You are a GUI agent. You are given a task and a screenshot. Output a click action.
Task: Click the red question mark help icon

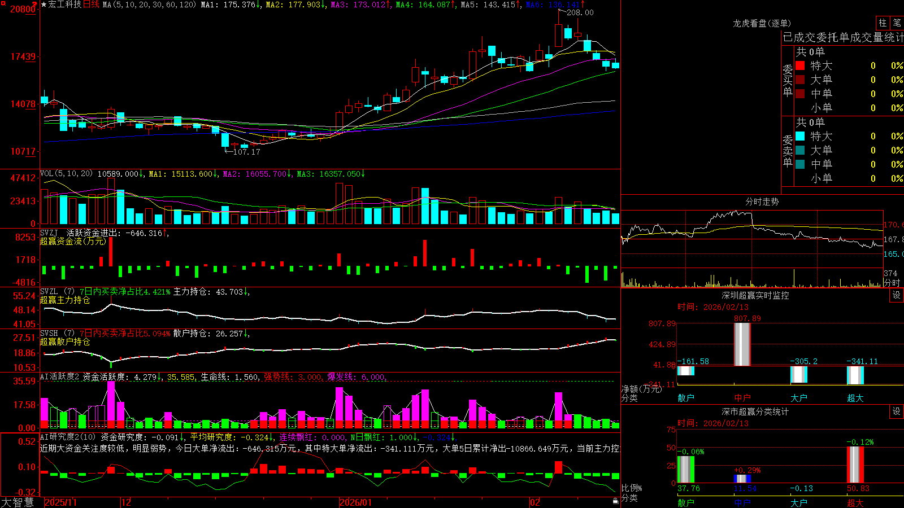(35, 4)
